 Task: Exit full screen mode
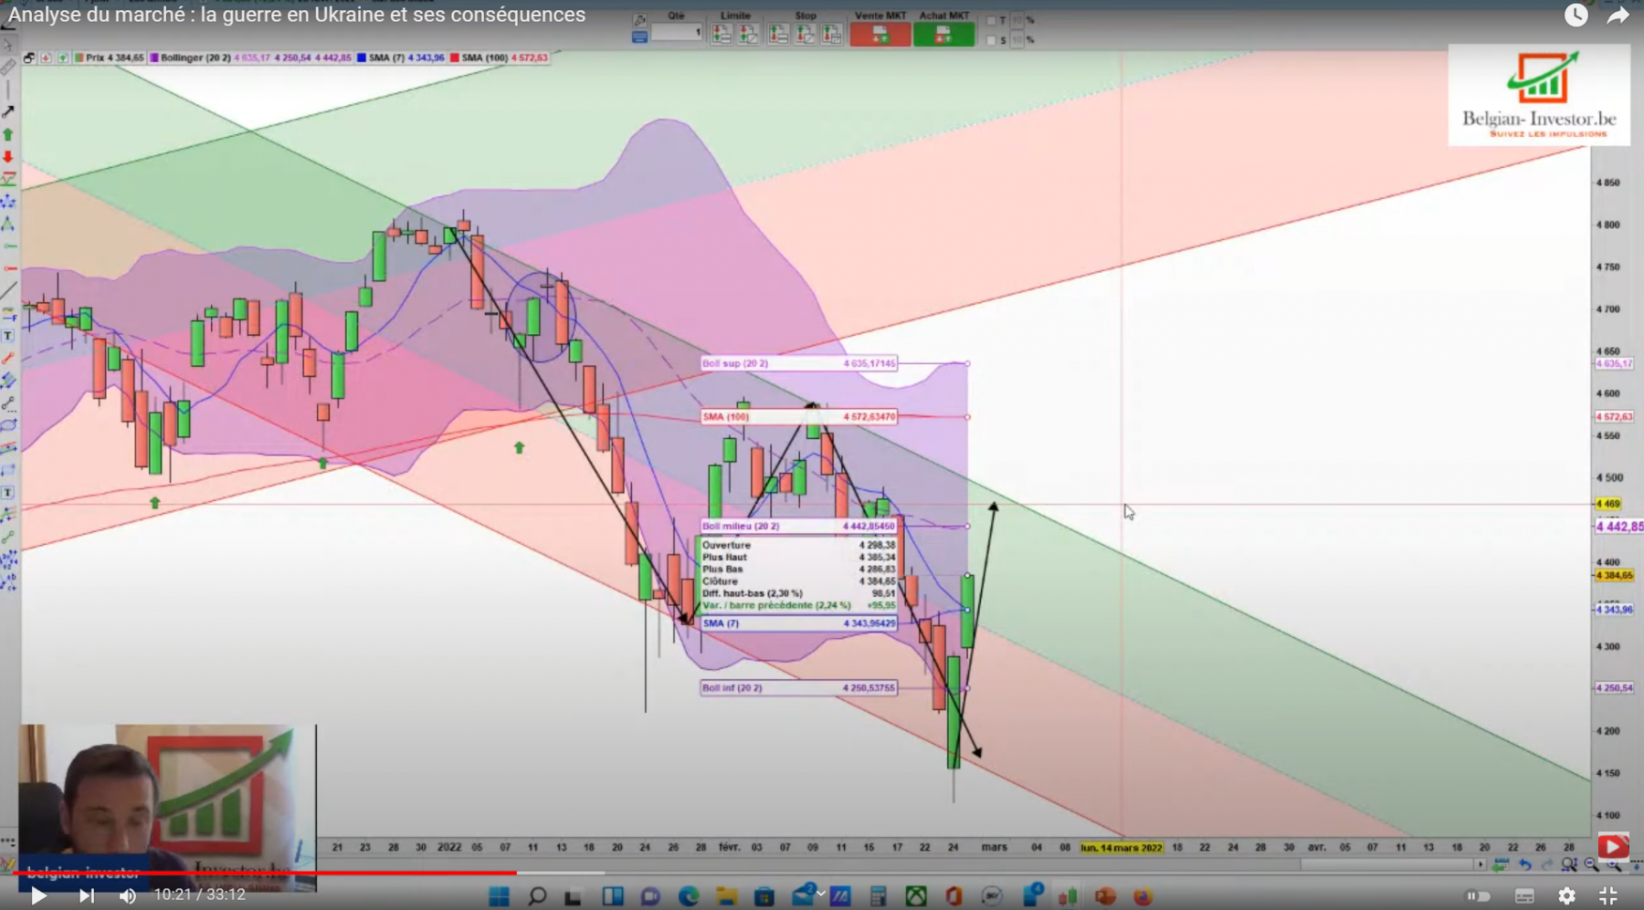click(1608, 895)
